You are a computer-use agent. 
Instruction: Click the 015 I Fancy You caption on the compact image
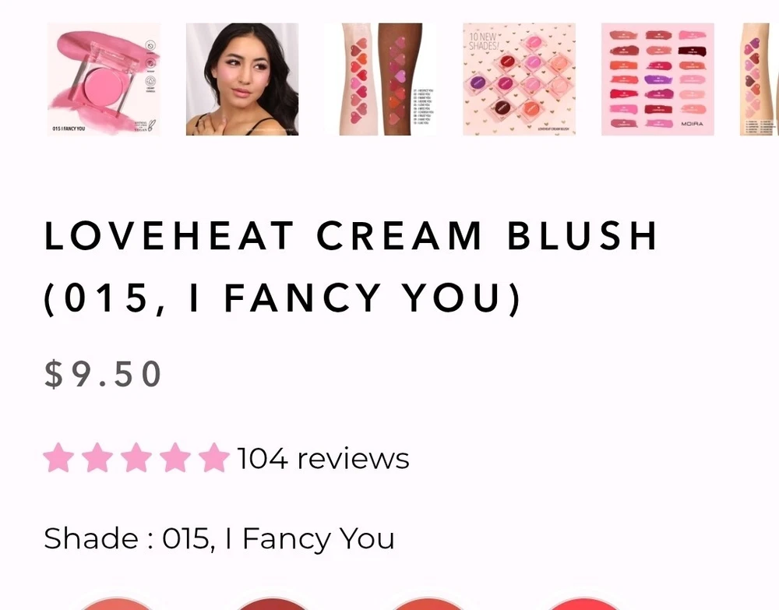(69, 129)
